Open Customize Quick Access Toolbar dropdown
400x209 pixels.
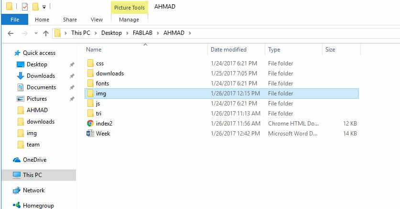pos(44,7)
